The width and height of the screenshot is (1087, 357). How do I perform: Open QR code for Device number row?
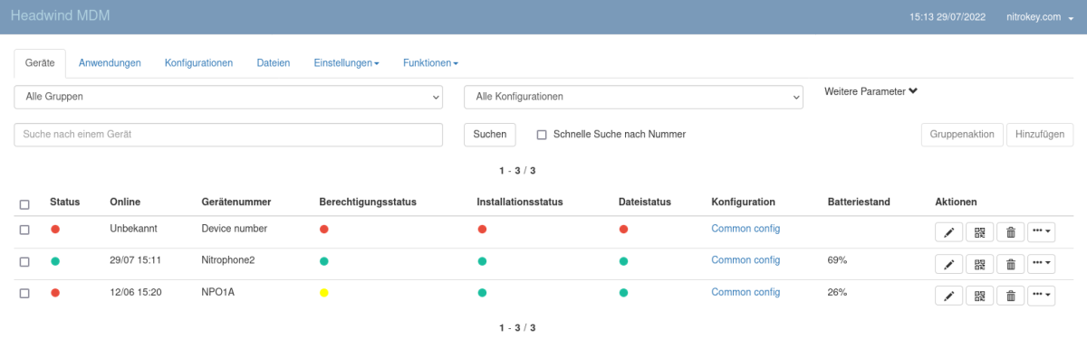(x=979, y=232)
